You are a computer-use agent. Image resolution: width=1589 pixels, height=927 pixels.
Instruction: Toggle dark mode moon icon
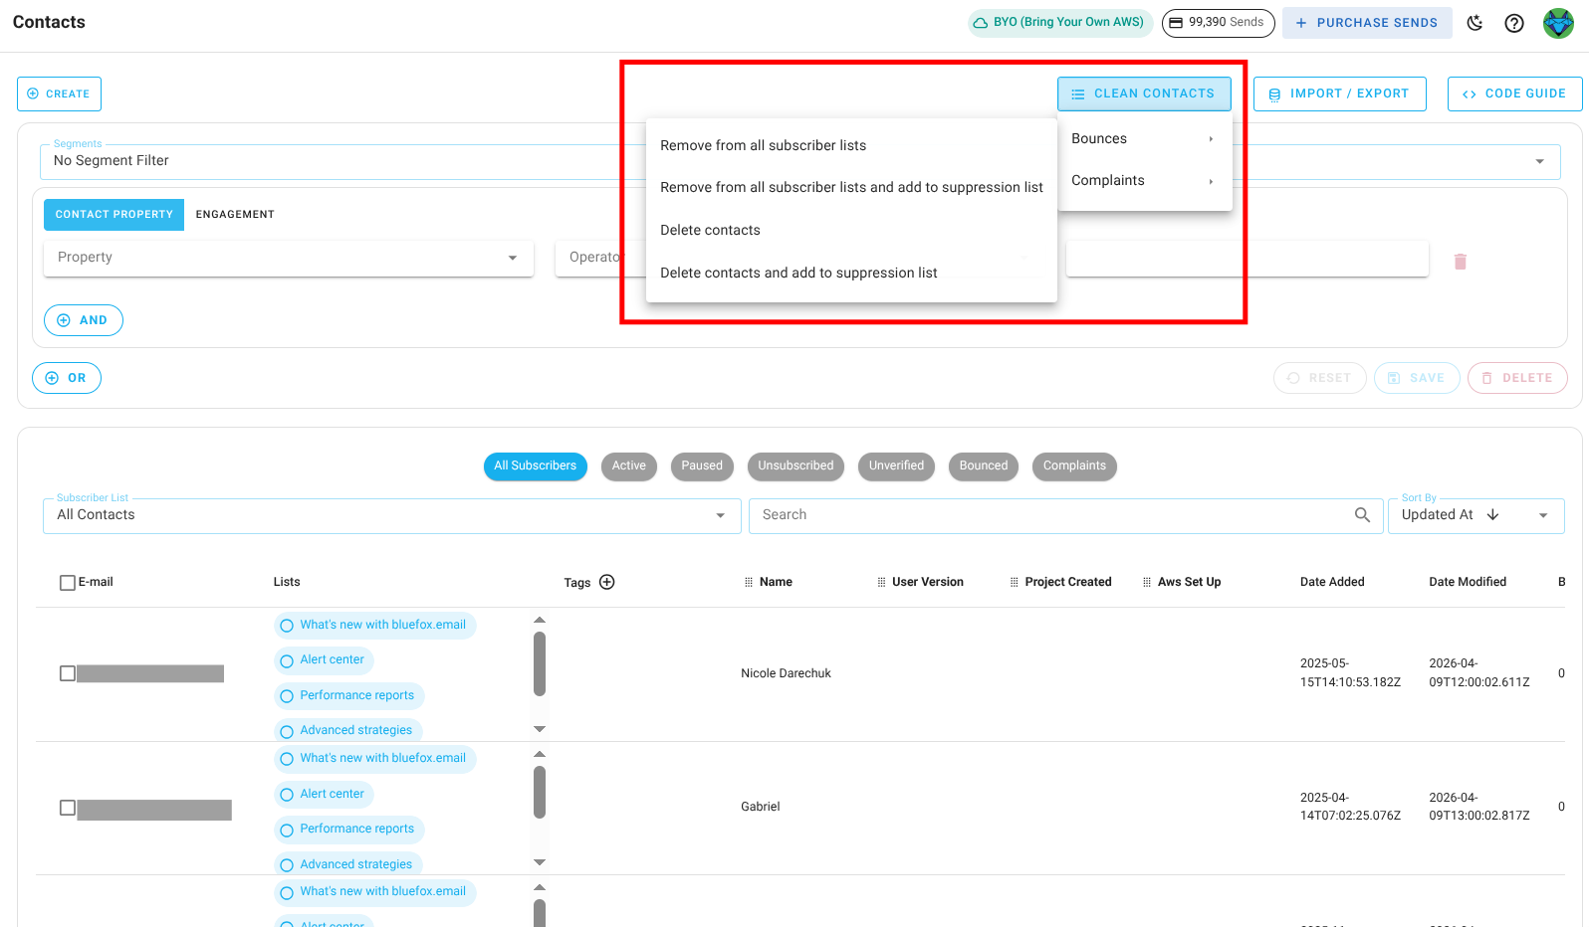[1475, 23]
